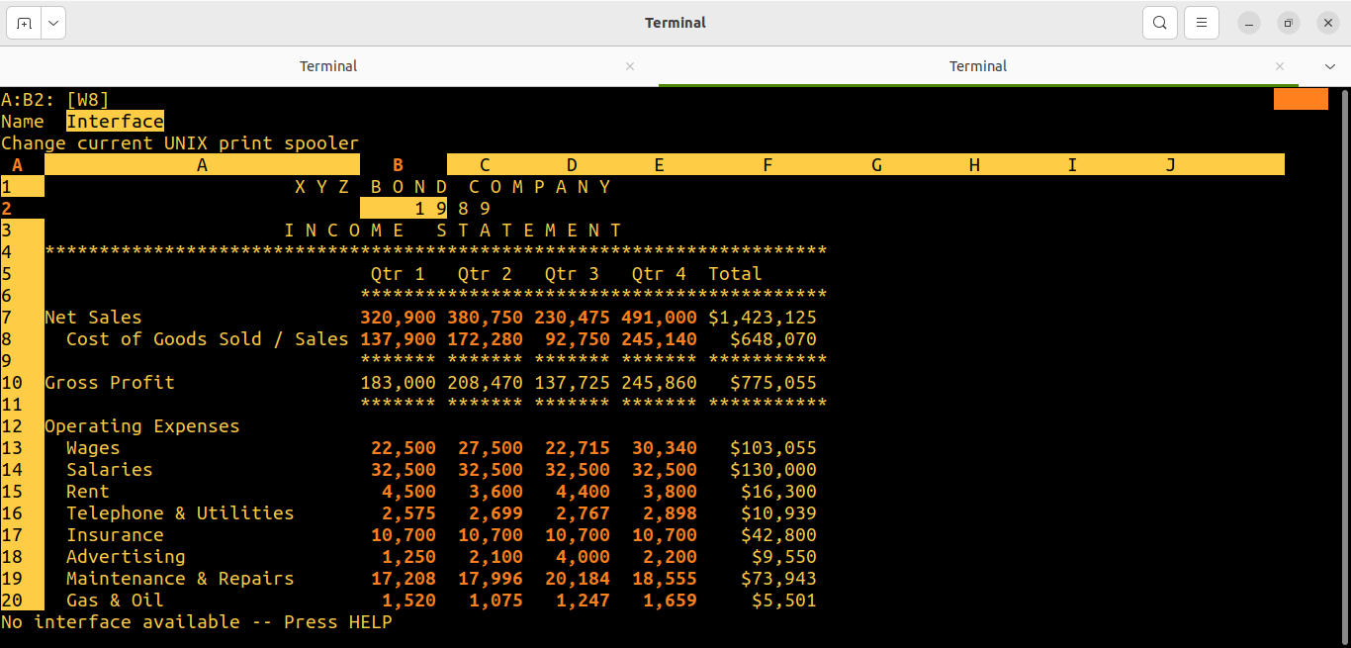Select the Interface menu option
Viewport: 1351px width, 648px height.
(115, 122)
